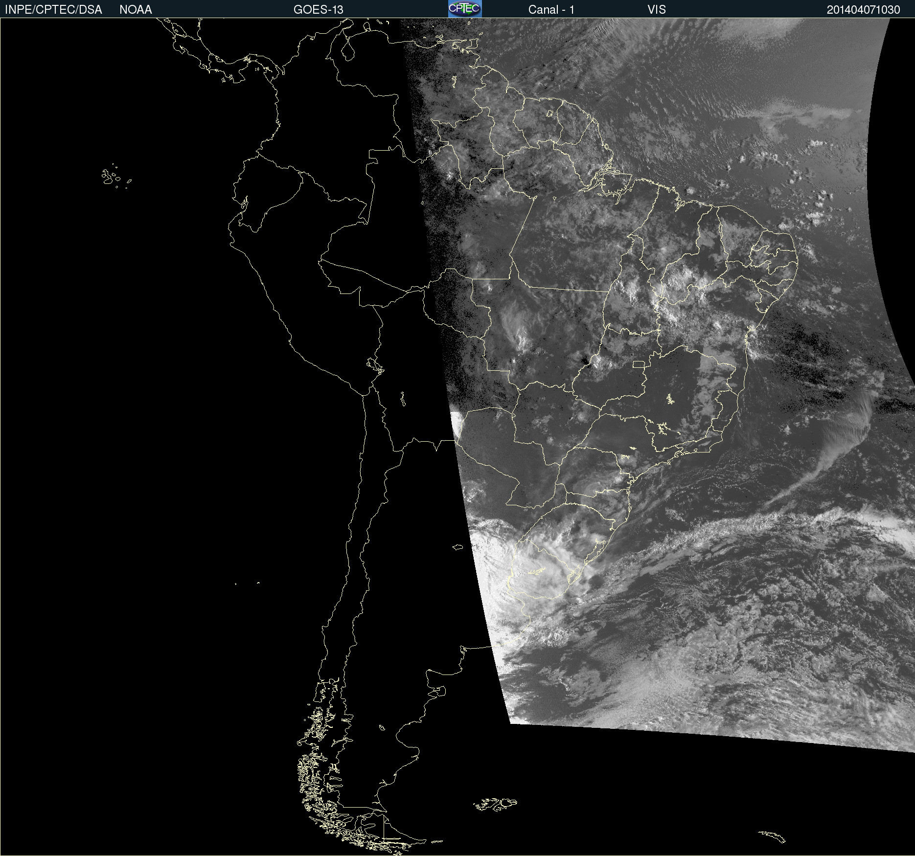
Task: Click the NOAA label in the header
Action: (136, 10)
